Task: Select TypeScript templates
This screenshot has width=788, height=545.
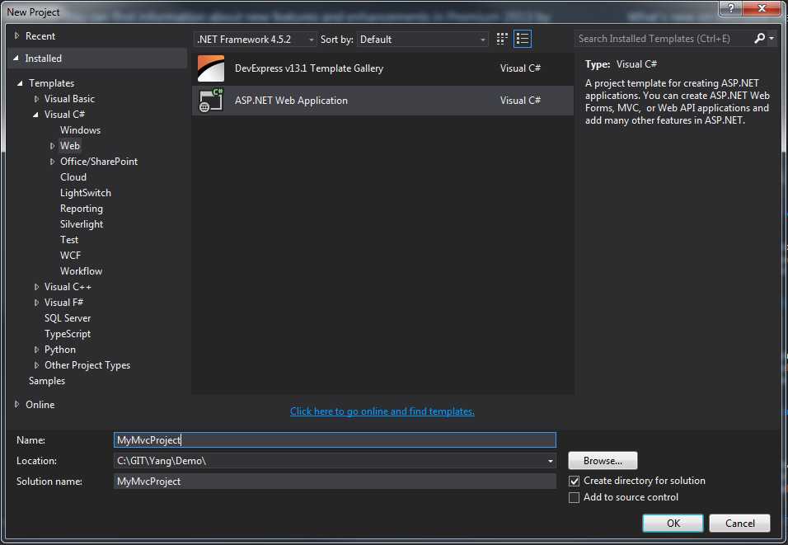Action: [x=68, y=334]
